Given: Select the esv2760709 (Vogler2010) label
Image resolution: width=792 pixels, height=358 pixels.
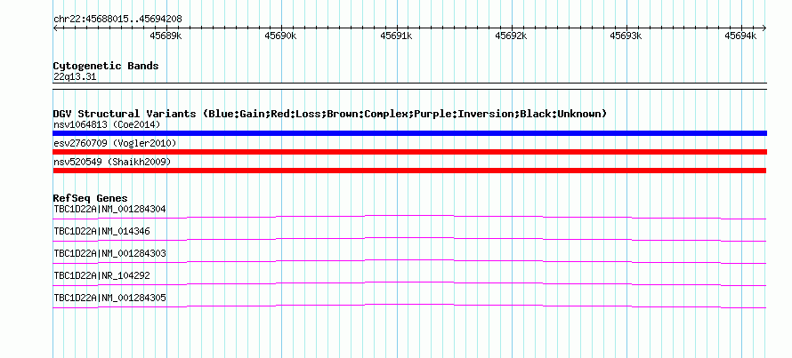Looking at the screenshot, I should pos(115,143).
